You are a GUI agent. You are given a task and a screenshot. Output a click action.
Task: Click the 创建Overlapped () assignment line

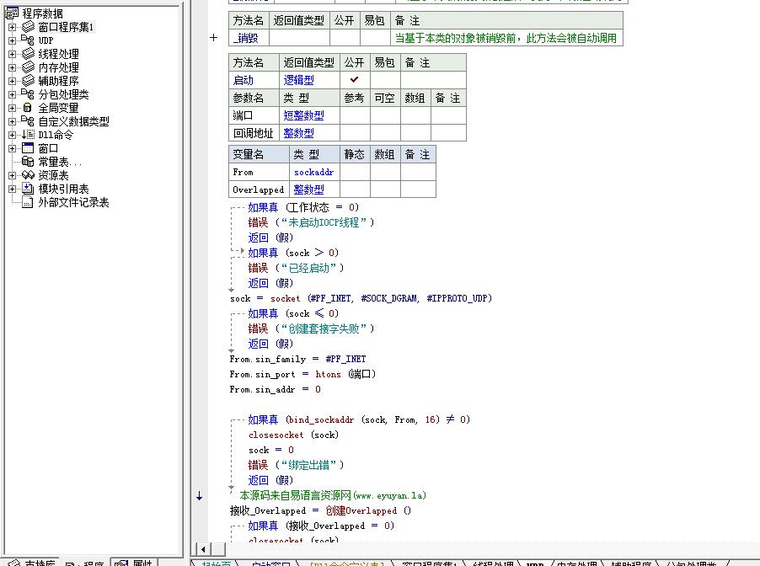pos(320,510)
